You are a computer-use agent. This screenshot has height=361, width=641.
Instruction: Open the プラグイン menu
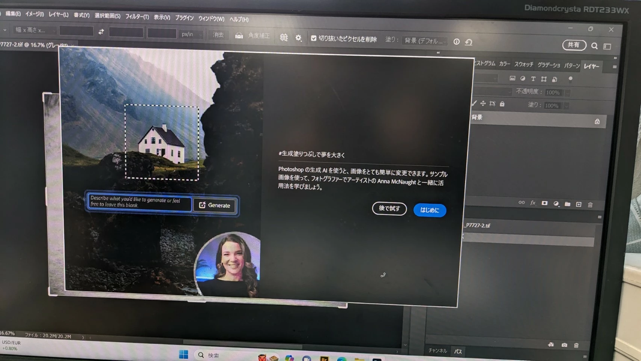[184, 18]
